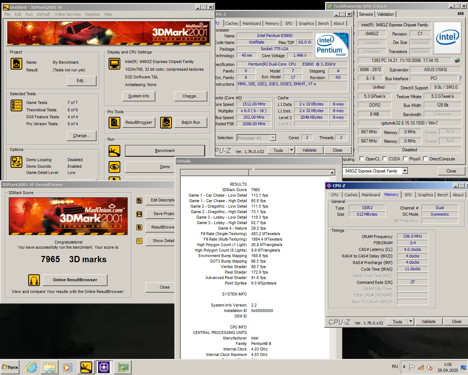Click the magnifier icon beside the ResultBrowser button
Screen dimensions: 468x375
(114, 122)
